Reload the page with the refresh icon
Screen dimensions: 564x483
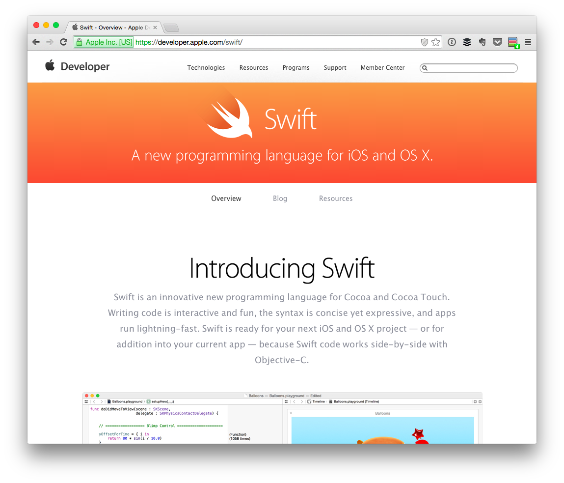(x=63, y=42)
